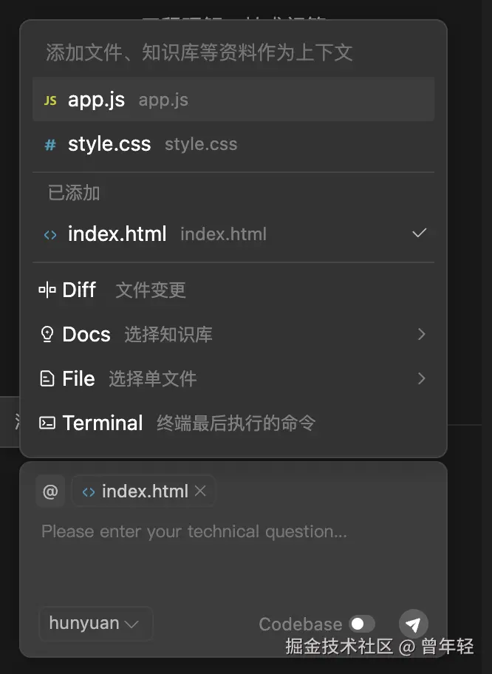Click the File document icon
Viewport: 492px width, 674px height.
point(47,379)
